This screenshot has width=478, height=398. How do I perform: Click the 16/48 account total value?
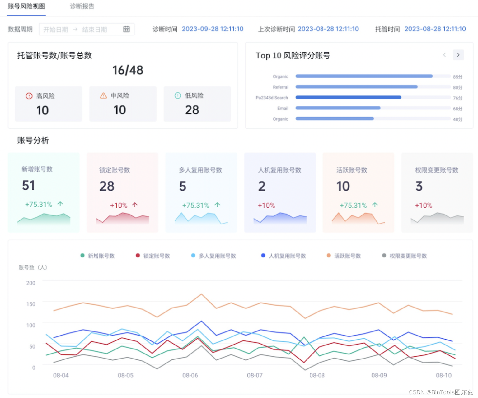coord(128,70)
